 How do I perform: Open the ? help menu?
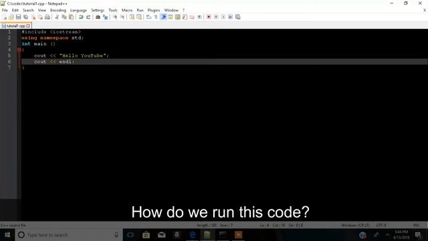point(184,10)
